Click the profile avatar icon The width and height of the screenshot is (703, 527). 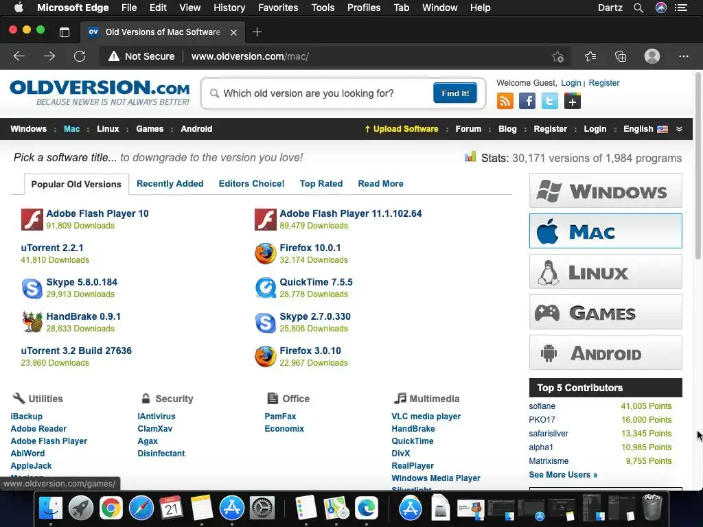(x=652, y=56)
